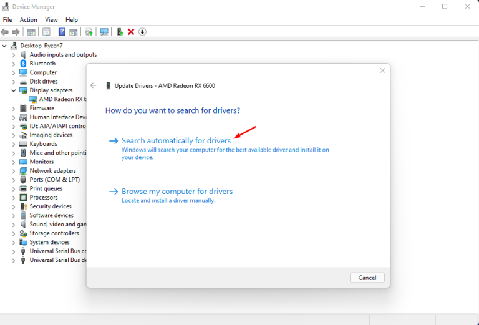Viewport: 479px width, 325px height.
Task: Click the Disable device down-arrow icon
Action: [x=142, y=32]
